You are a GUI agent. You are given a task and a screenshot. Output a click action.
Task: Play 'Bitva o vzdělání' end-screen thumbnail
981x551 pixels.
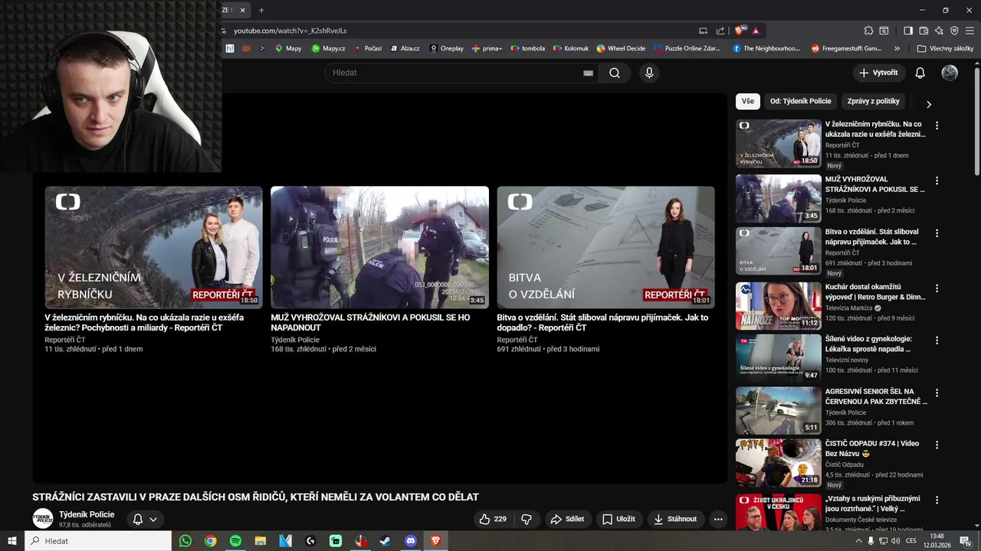605,247
